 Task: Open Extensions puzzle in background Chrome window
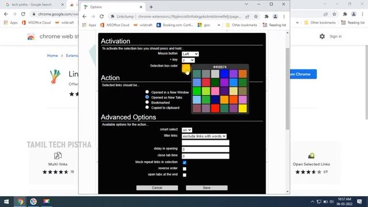(345, 14)
